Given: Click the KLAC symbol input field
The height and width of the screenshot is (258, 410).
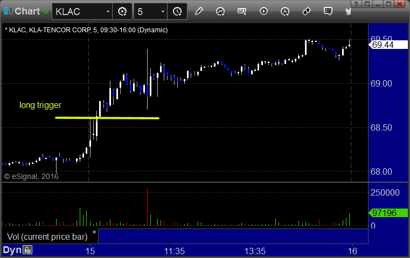Looking at the screenshot, I should [x=78, y=11].
